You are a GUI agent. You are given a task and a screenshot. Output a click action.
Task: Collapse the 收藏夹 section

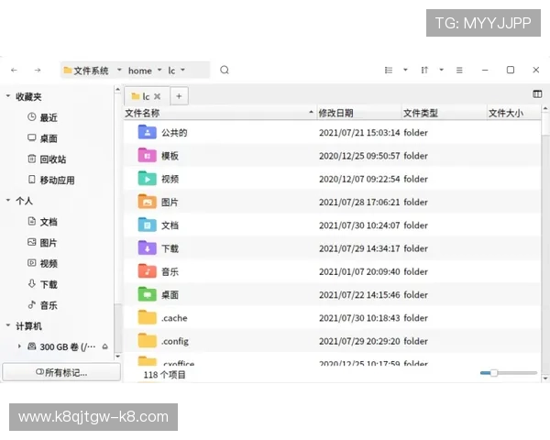coord(8,95)
